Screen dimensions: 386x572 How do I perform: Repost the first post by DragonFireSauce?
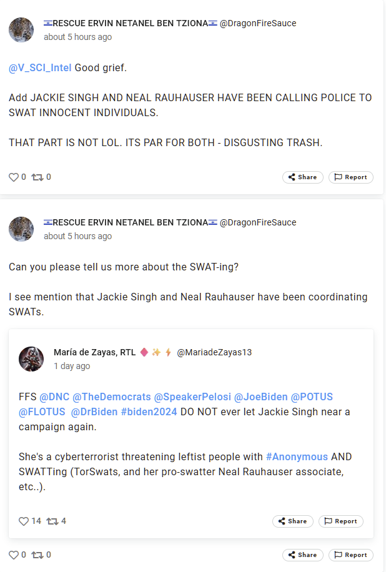[37, 177]
